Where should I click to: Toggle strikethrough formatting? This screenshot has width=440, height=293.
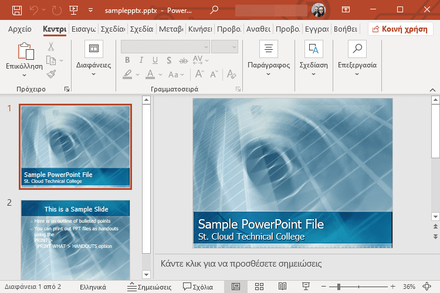point(183,60)
